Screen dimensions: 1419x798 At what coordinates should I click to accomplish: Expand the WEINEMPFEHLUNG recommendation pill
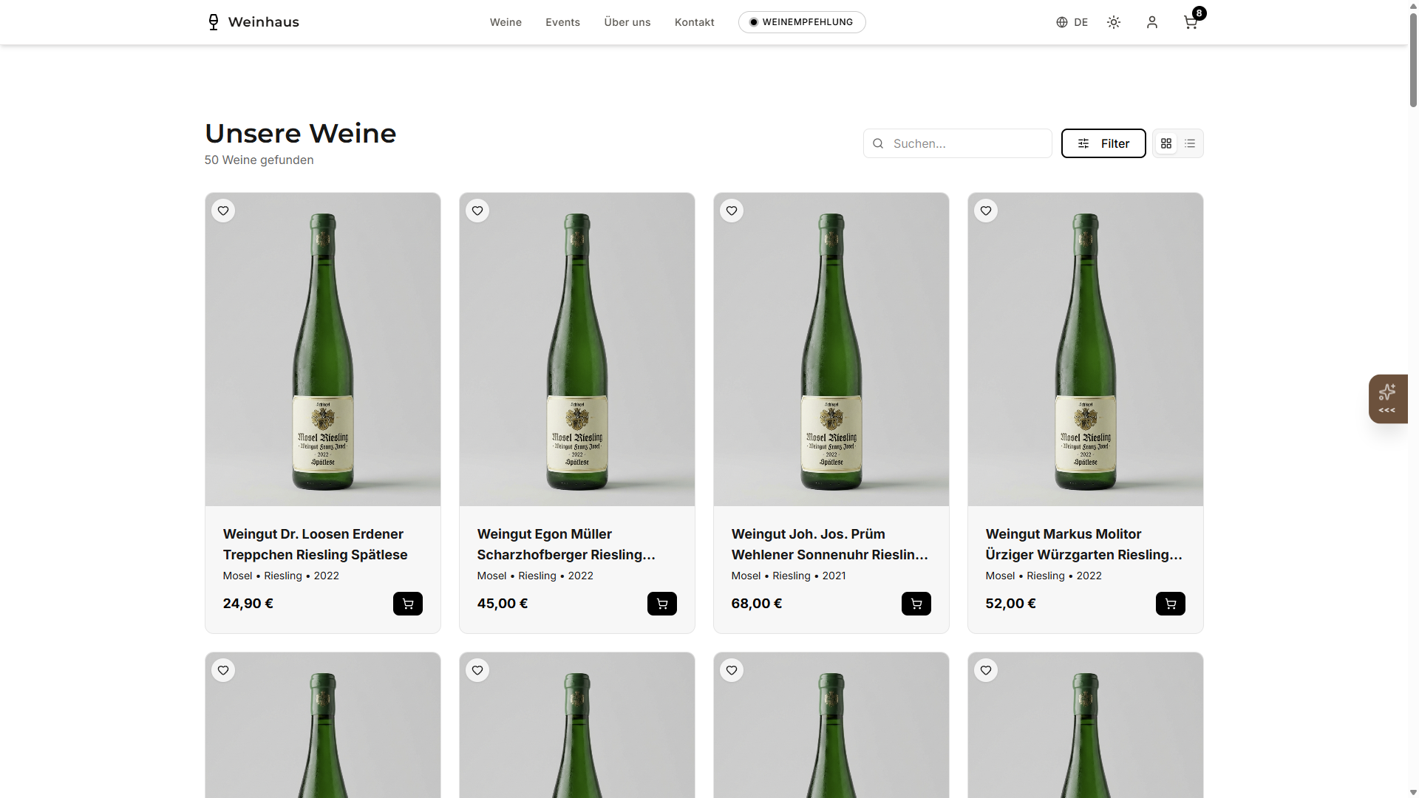pos(801,22)
